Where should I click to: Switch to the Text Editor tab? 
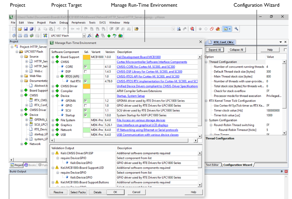tap(212, 165)
